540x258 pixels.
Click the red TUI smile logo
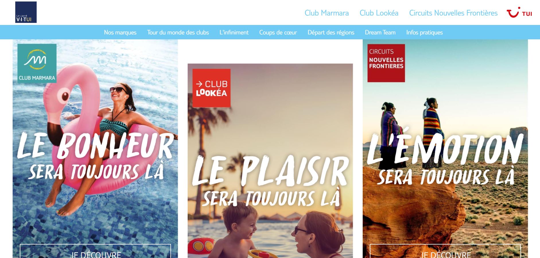click(x=519, y=13)
